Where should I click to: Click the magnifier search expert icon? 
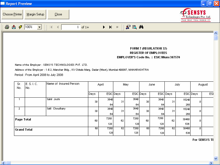point(134,27)
